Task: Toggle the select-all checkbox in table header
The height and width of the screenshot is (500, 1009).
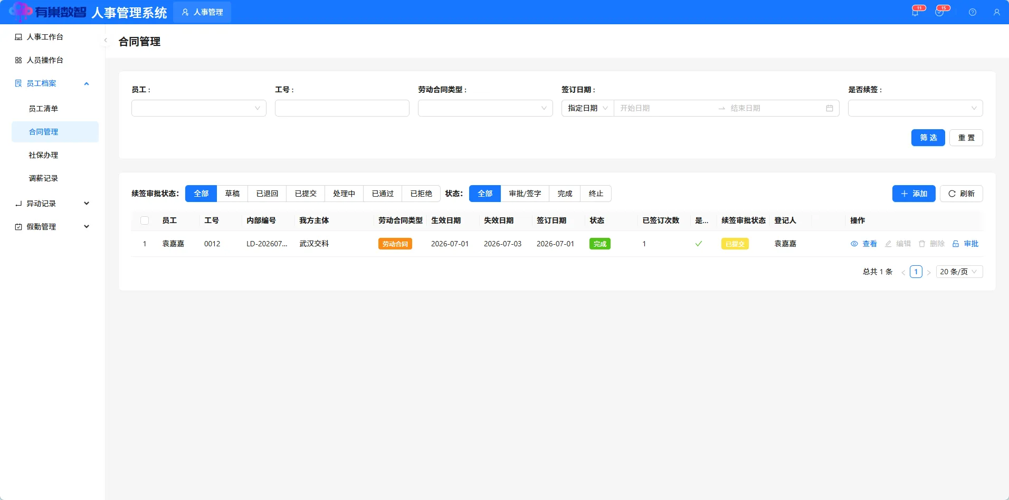Action: coord(145,220)
